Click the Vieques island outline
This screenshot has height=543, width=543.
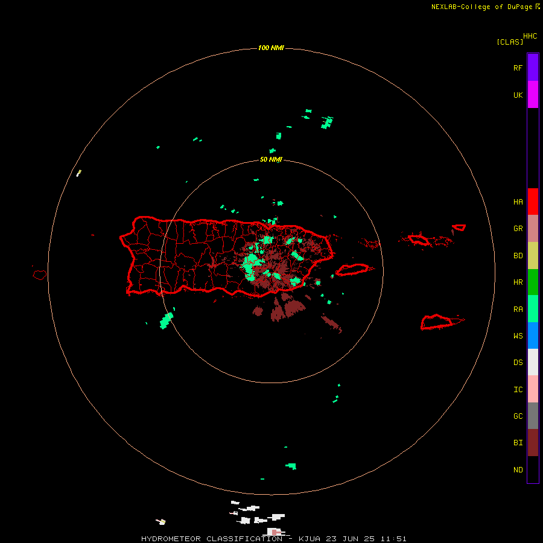pos(352,270)
